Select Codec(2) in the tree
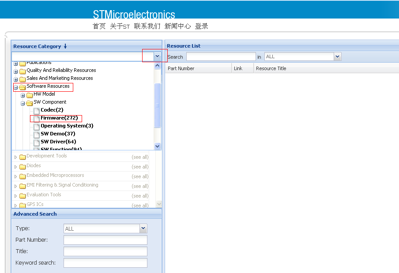This screenshot has width=399, height=273. (52, 110)
